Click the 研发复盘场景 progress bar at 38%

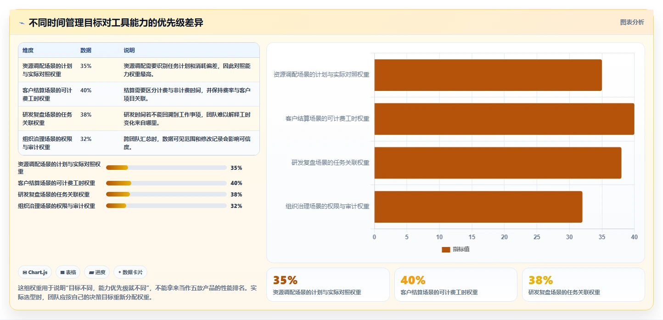coord(166,194)
